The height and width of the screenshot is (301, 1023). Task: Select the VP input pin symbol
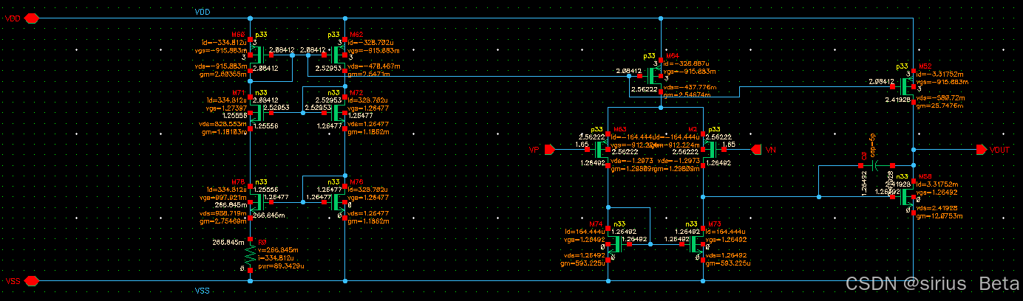coord(549,150)
